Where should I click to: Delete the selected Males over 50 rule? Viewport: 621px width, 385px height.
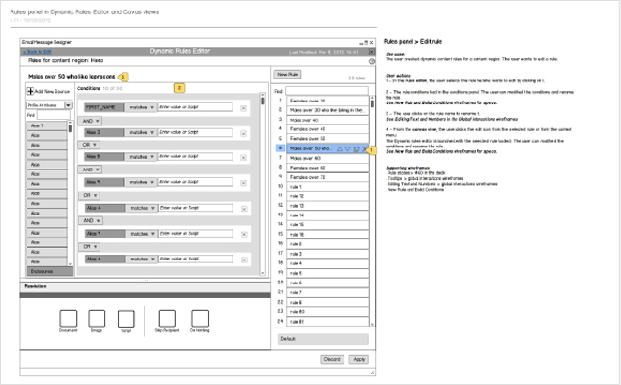(x=365, y=149)
